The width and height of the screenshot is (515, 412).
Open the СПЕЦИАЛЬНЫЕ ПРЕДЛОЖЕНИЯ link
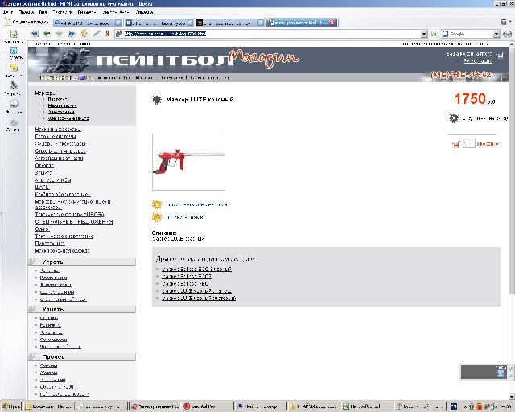pos(74,222)
